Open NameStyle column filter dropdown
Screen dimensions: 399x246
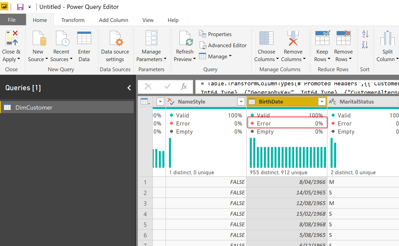pos(241,102)
